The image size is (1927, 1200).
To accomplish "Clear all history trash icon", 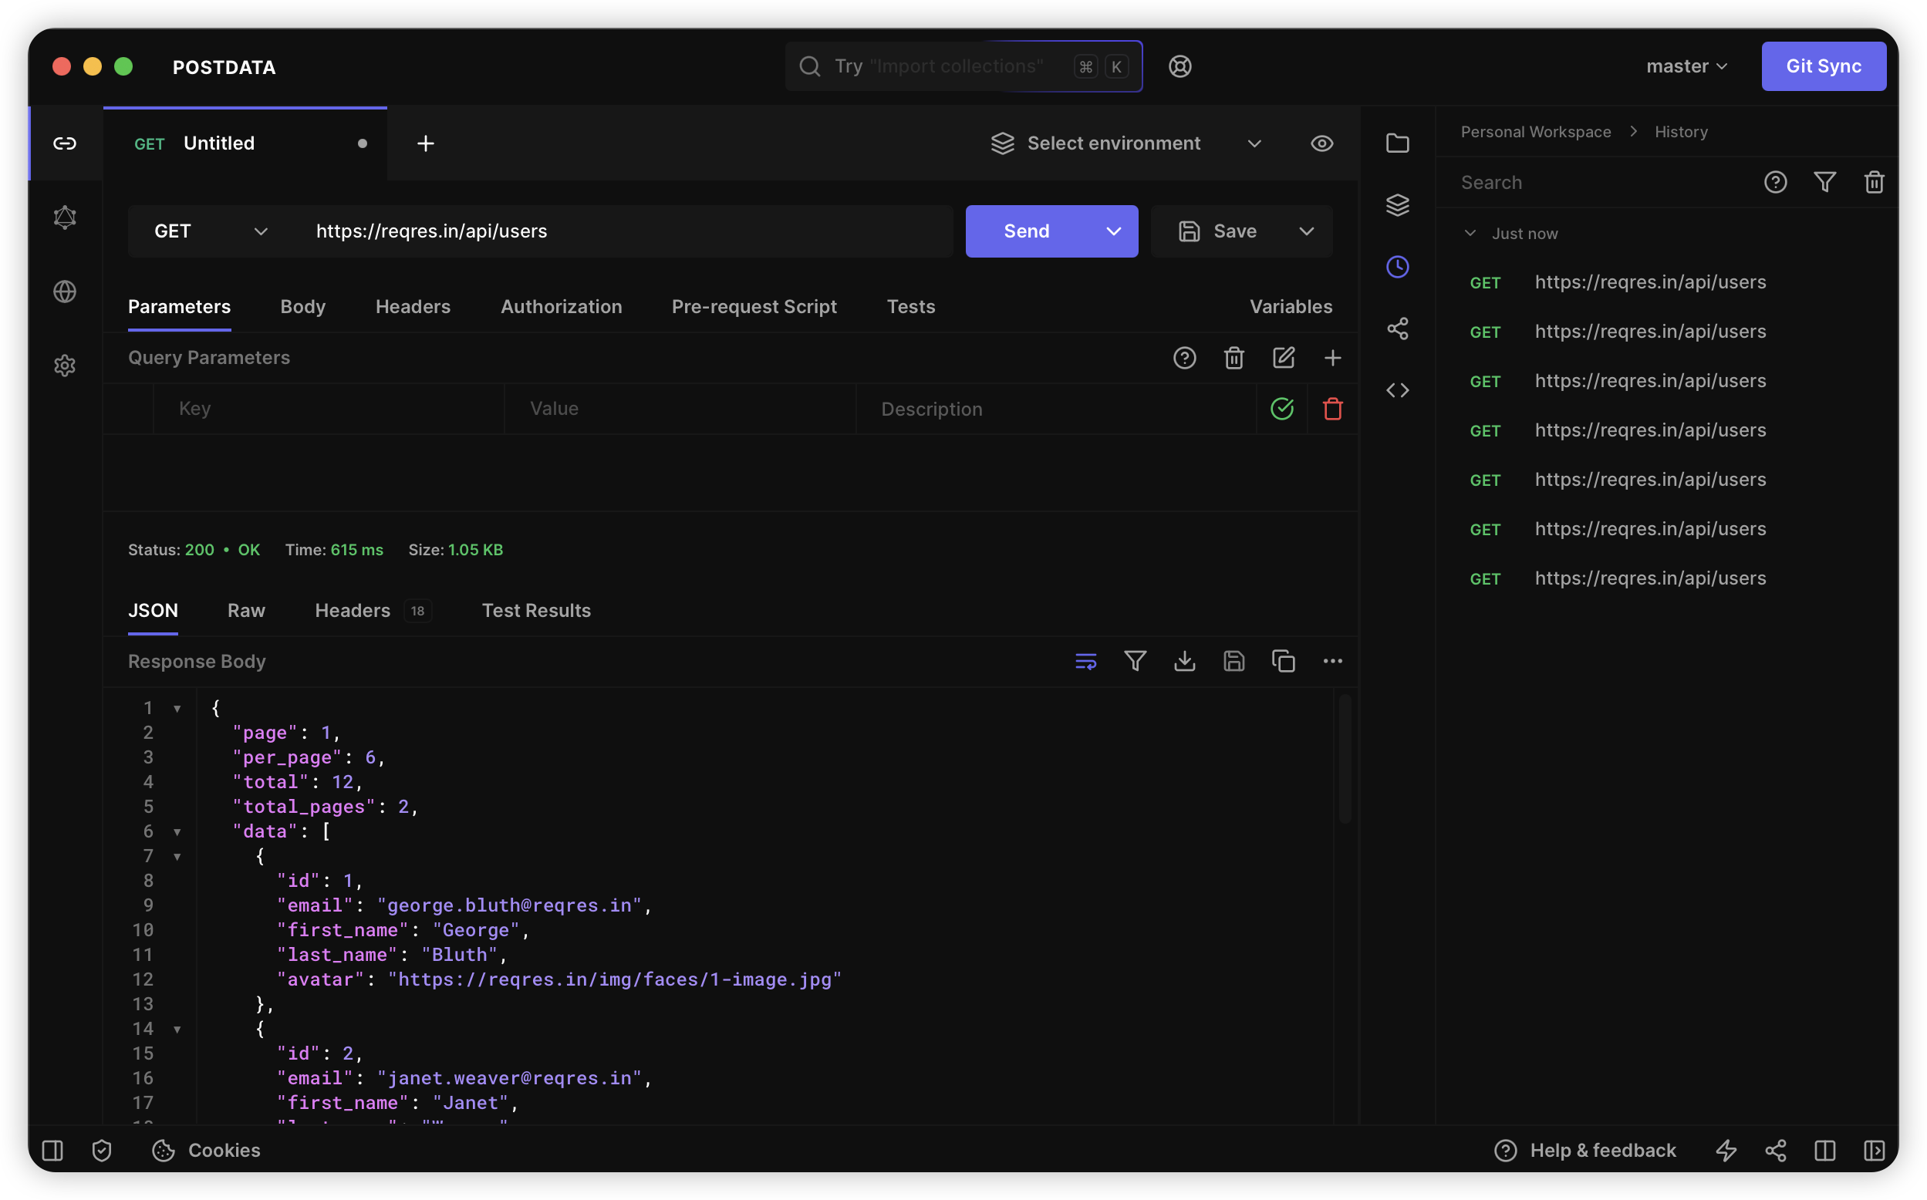I will point(1874,183).
